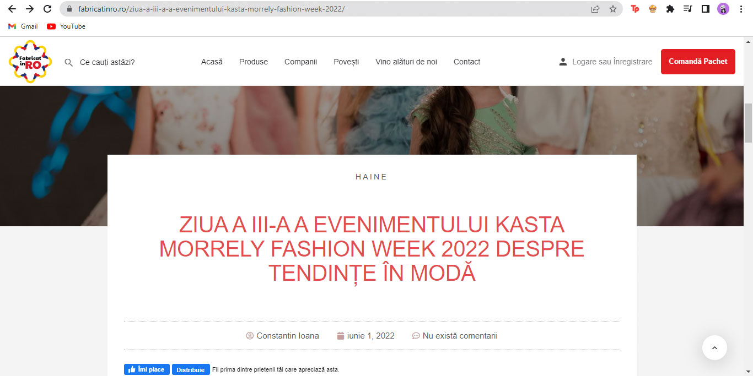Open 'Nu există comentarii' link
This screenshot has height=376, width=753.
point(460,336)
